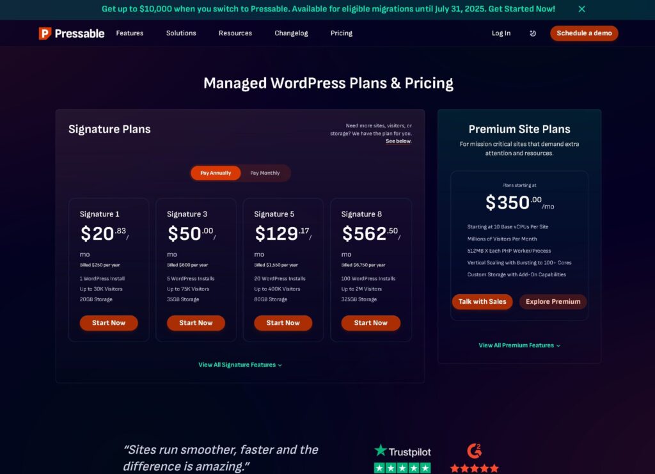Dismiss the promo banner with the X icon
655x474 pixels.
[581, 9]
